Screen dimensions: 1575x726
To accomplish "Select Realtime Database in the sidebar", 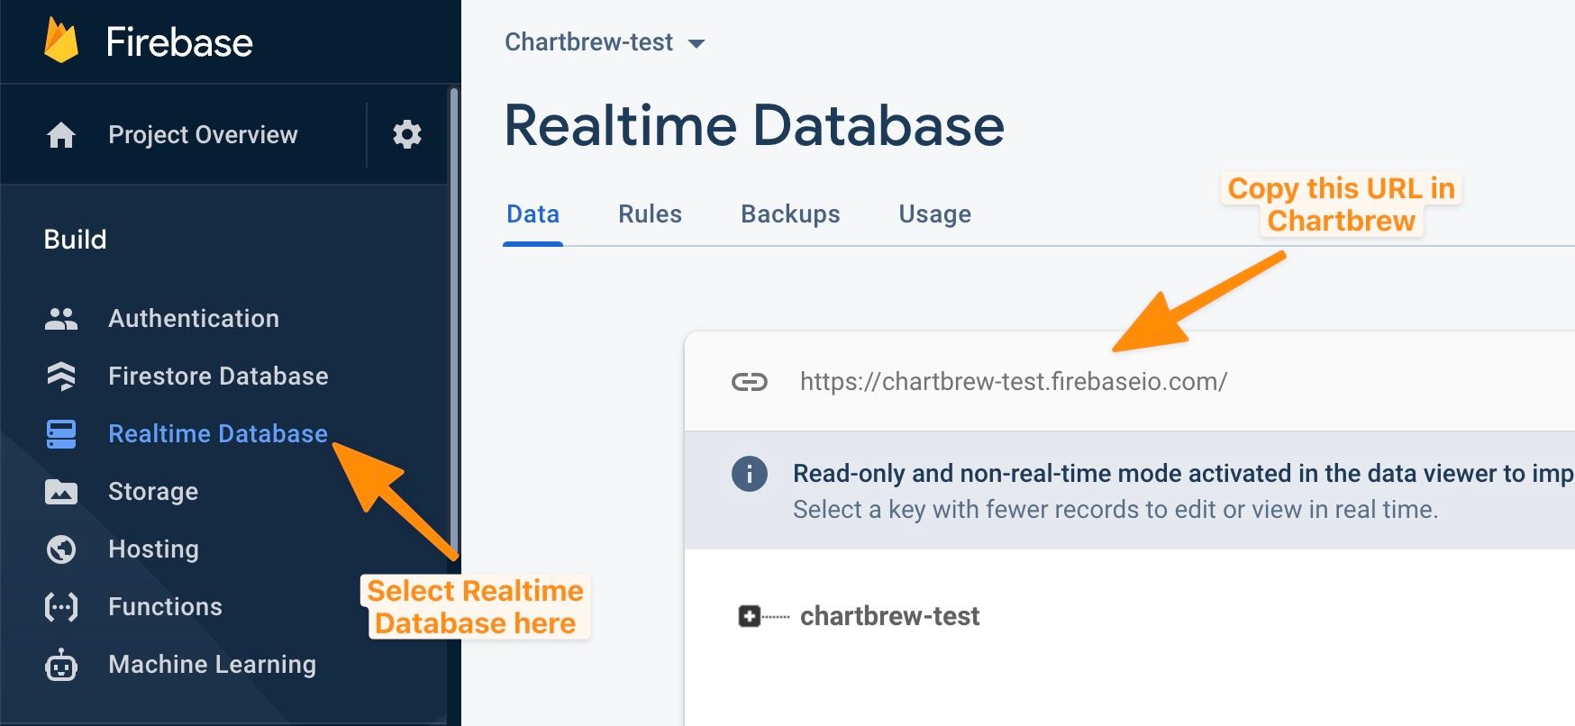I will pos(217,434).
